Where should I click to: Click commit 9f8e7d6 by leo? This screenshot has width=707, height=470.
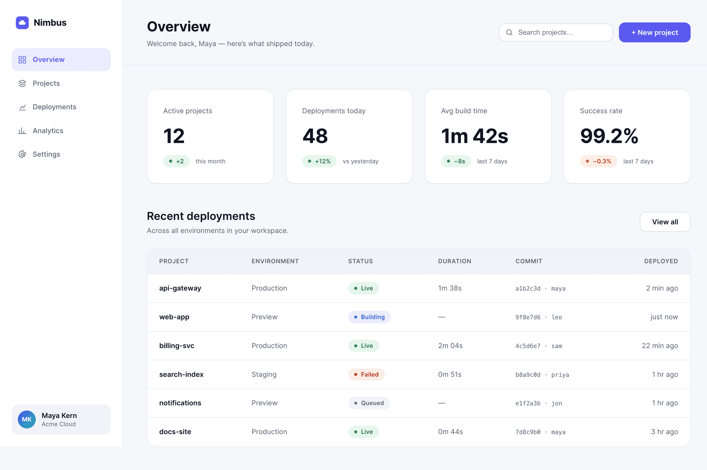click(x=539, y=318)
